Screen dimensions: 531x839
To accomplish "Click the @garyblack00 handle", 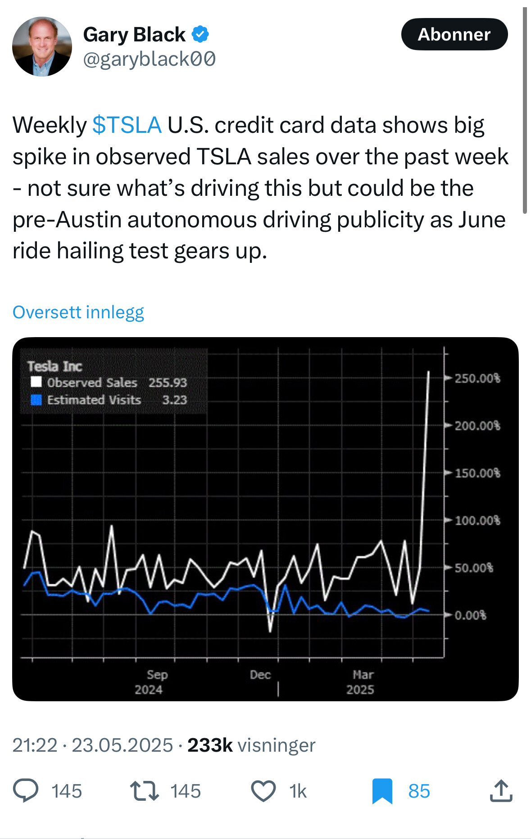I will pyautogui.click(x=150, y=59).
